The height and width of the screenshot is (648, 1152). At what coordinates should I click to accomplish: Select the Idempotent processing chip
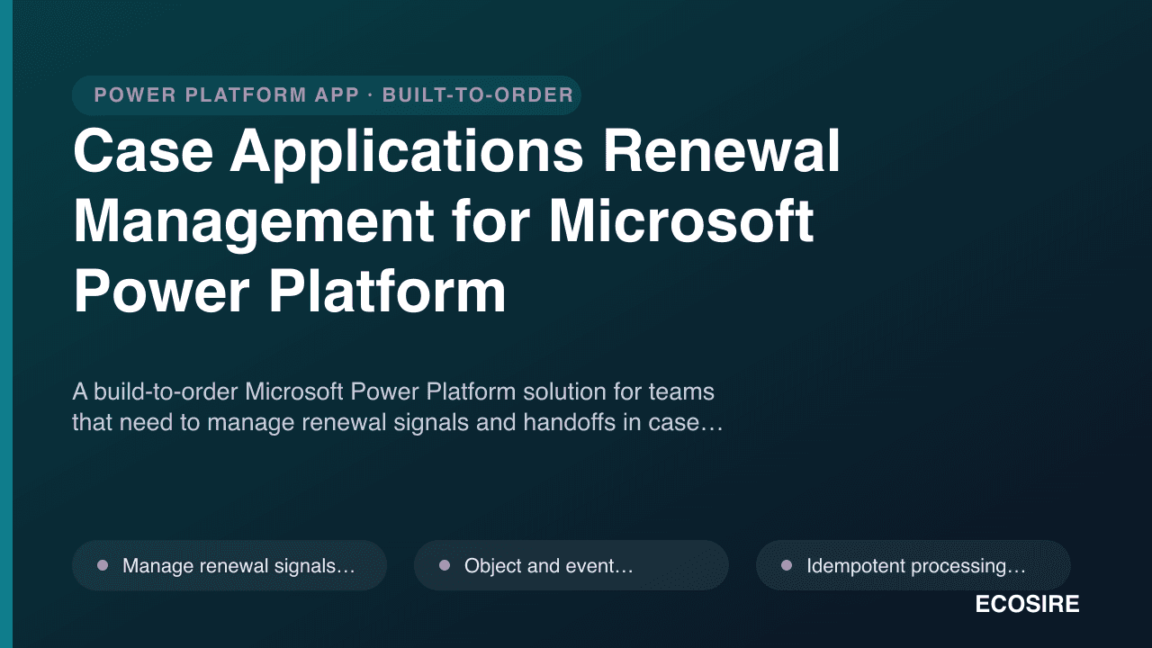point(913,565)
